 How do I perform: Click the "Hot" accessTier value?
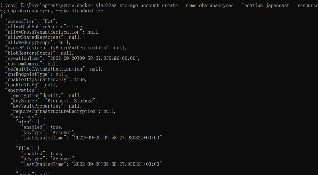(49, 22)
